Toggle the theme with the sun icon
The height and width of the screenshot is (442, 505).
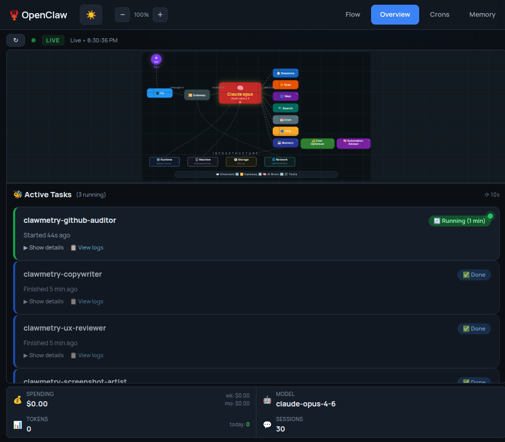click(91, 15)
